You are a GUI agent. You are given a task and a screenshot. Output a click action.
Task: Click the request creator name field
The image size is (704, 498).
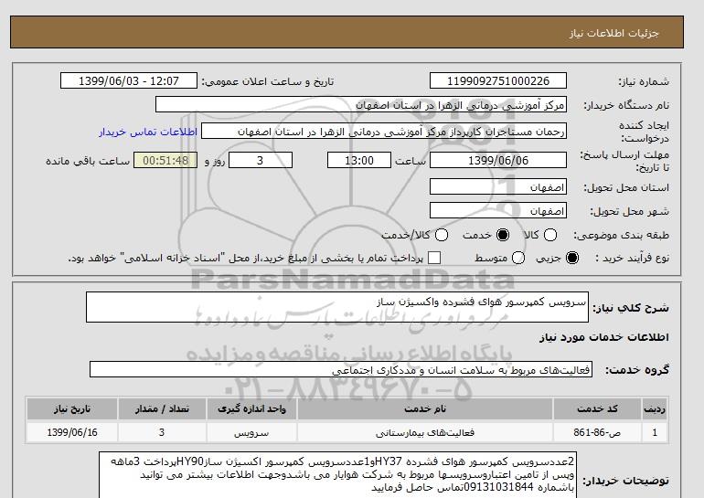(384, 132)
